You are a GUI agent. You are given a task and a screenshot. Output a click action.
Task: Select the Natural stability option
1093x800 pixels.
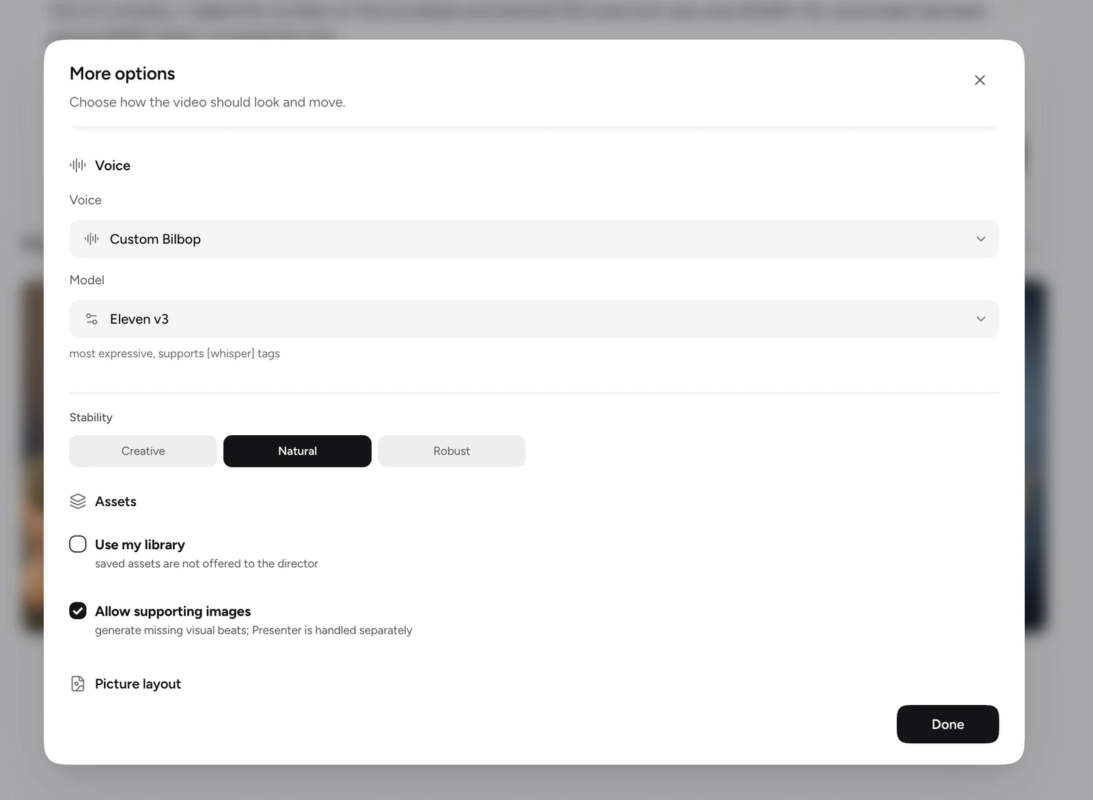point(297,451)
